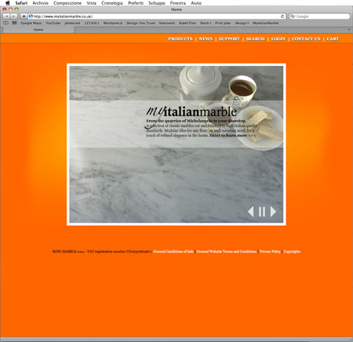Expand the Design bookmarks folder dropdown
This screenshot has height=342, width=353.
[x=242, y=23]
